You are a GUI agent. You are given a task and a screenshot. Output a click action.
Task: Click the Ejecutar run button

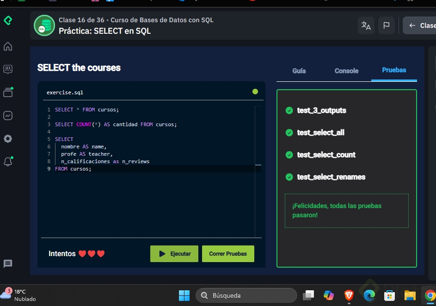[x=174, y=254]
